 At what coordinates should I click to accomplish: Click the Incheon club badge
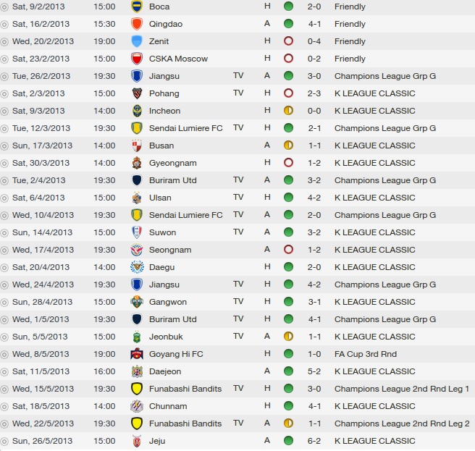(136, 111)
